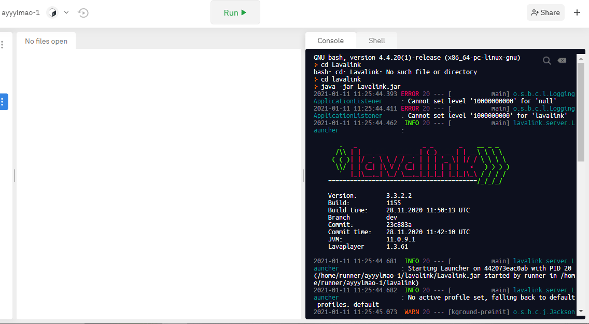Click the blue three-dot sidebar handle
Screen dimensions: 589x324
pyautogui.click(x=4, y=102)
